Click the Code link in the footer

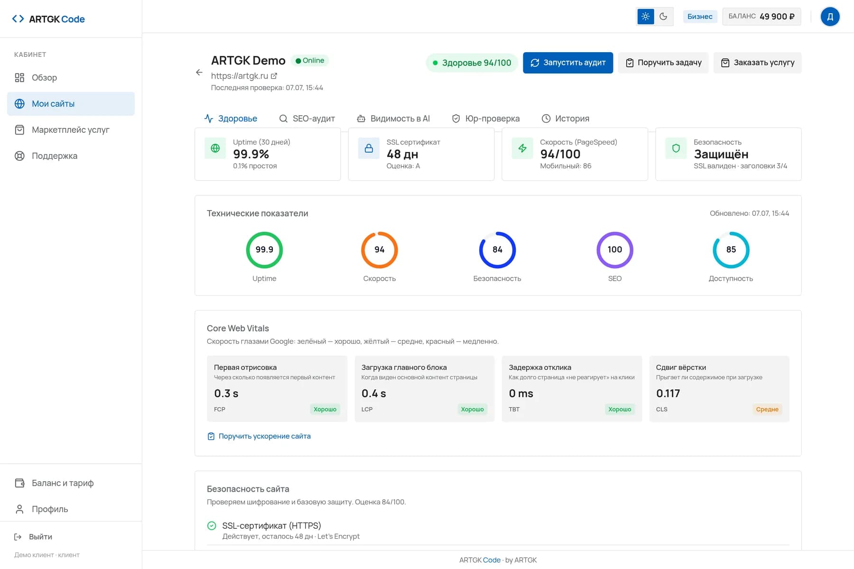tap(492, 560)
